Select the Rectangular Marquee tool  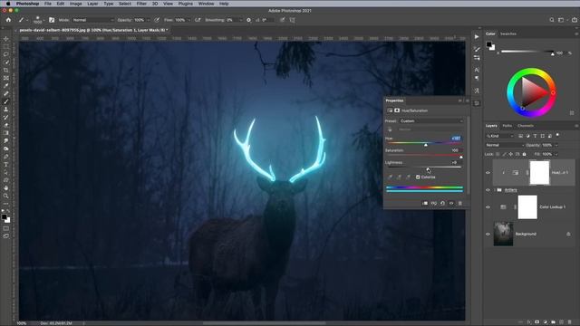(6, 46)
